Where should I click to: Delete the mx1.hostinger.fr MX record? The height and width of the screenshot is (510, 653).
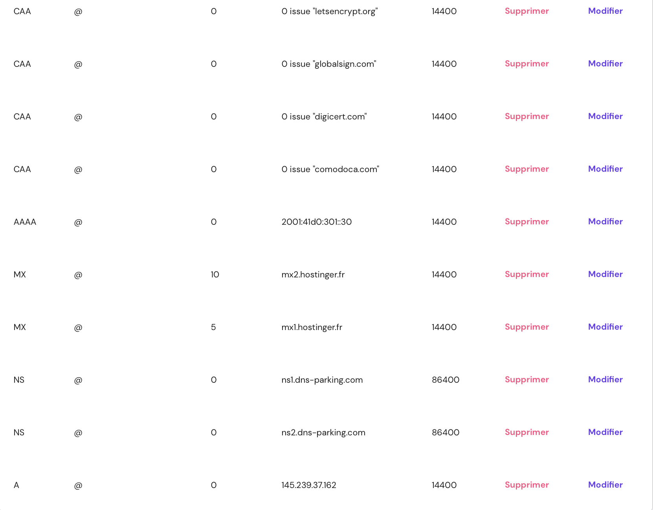[x=526, y=327]
